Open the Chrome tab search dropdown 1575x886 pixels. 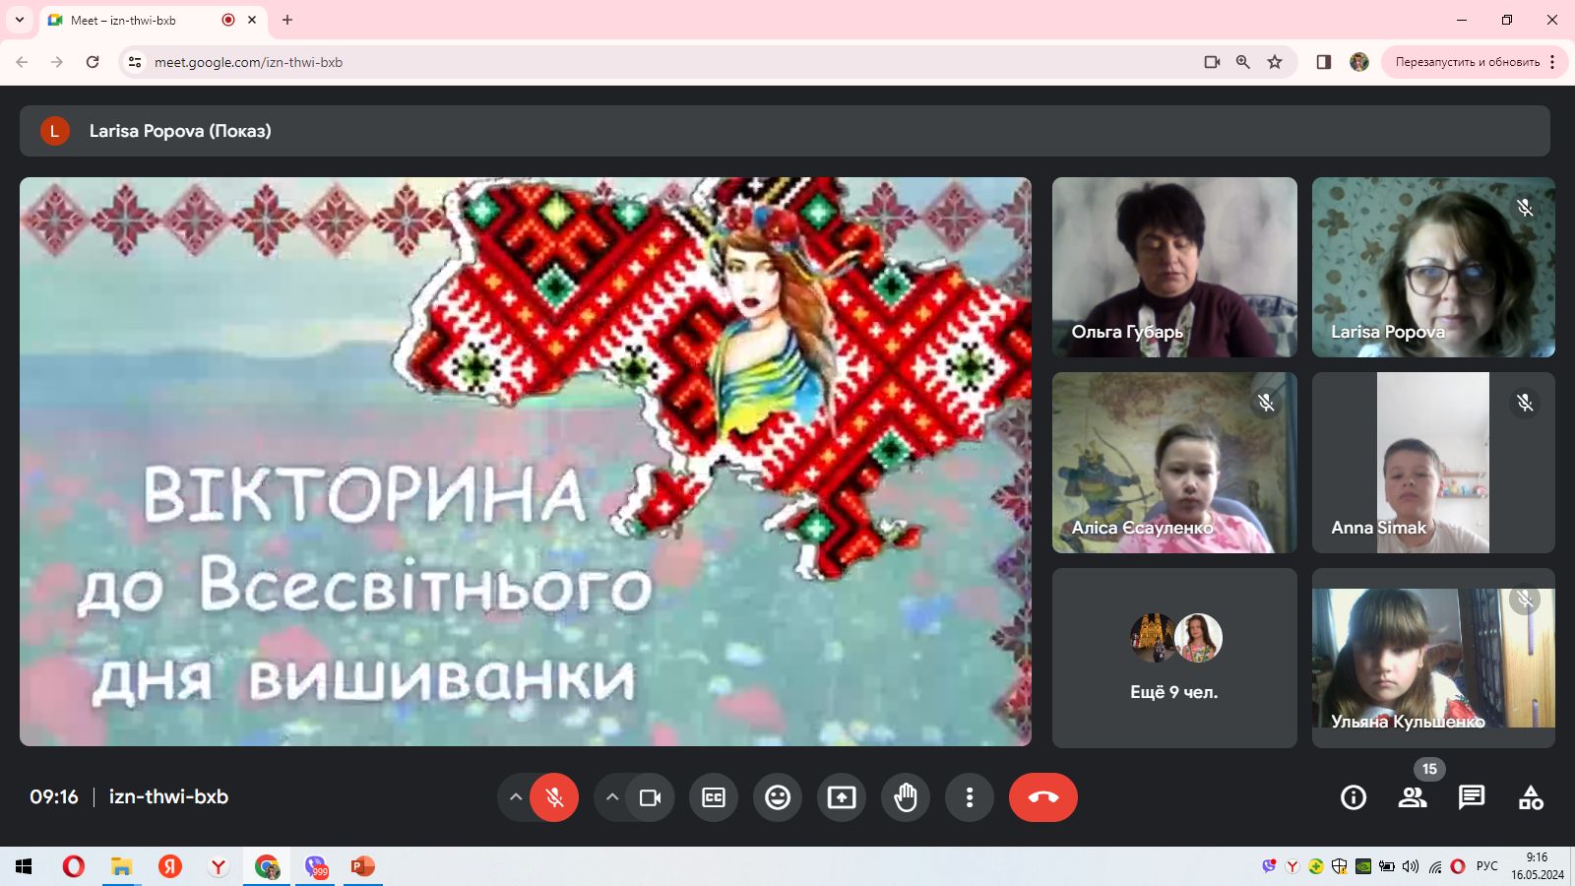19,20
